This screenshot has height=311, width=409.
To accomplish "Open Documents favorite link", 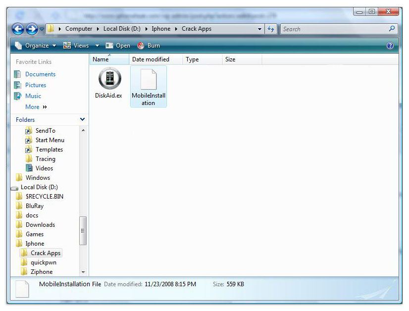I will click(41, 74).
